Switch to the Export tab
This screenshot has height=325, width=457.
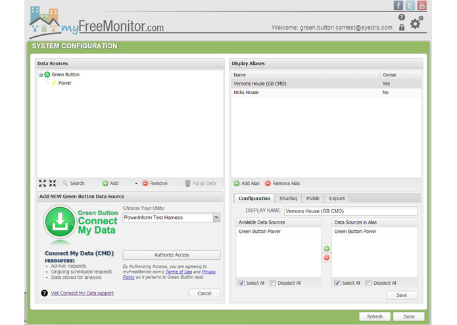click(x=337, y=198)
